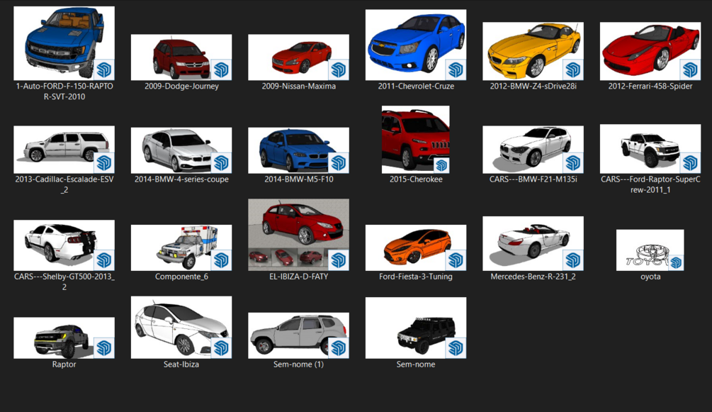The height and width of the screenshot is (412, 712).
Task: Select the CARS---Ford-Raptor-SuperCrew-2011_1 thumbnail
Action: [650, 149]
